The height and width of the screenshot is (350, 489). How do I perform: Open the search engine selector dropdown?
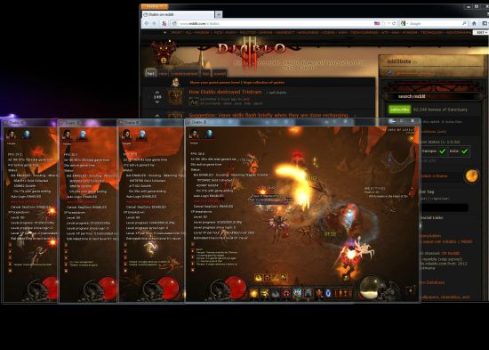405,23
